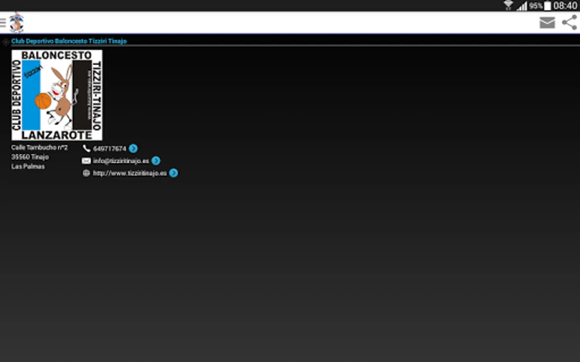
Task: Tap the share icon in toolbar
Action: pyautogui.click(x=570, y=23)
